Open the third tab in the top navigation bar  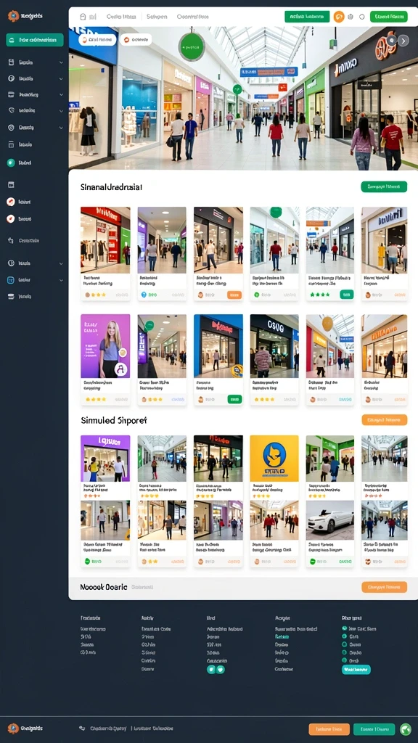(x=192, y=17)
